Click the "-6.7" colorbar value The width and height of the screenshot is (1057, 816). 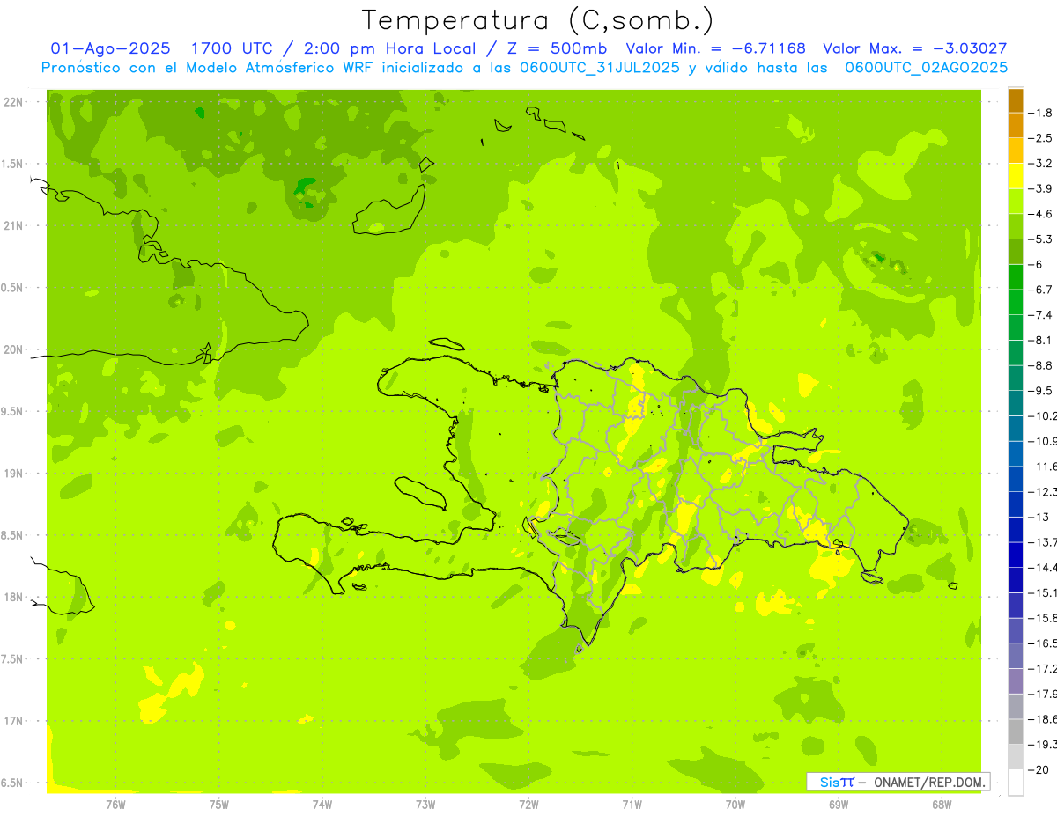coord(1042,290)
